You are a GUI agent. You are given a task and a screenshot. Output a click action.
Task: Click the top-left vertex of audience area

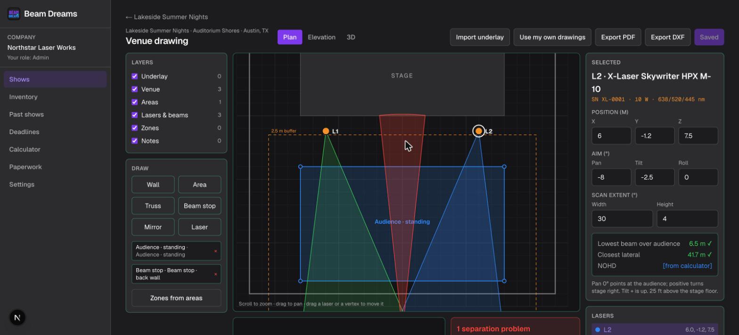[x=301, y=167]
